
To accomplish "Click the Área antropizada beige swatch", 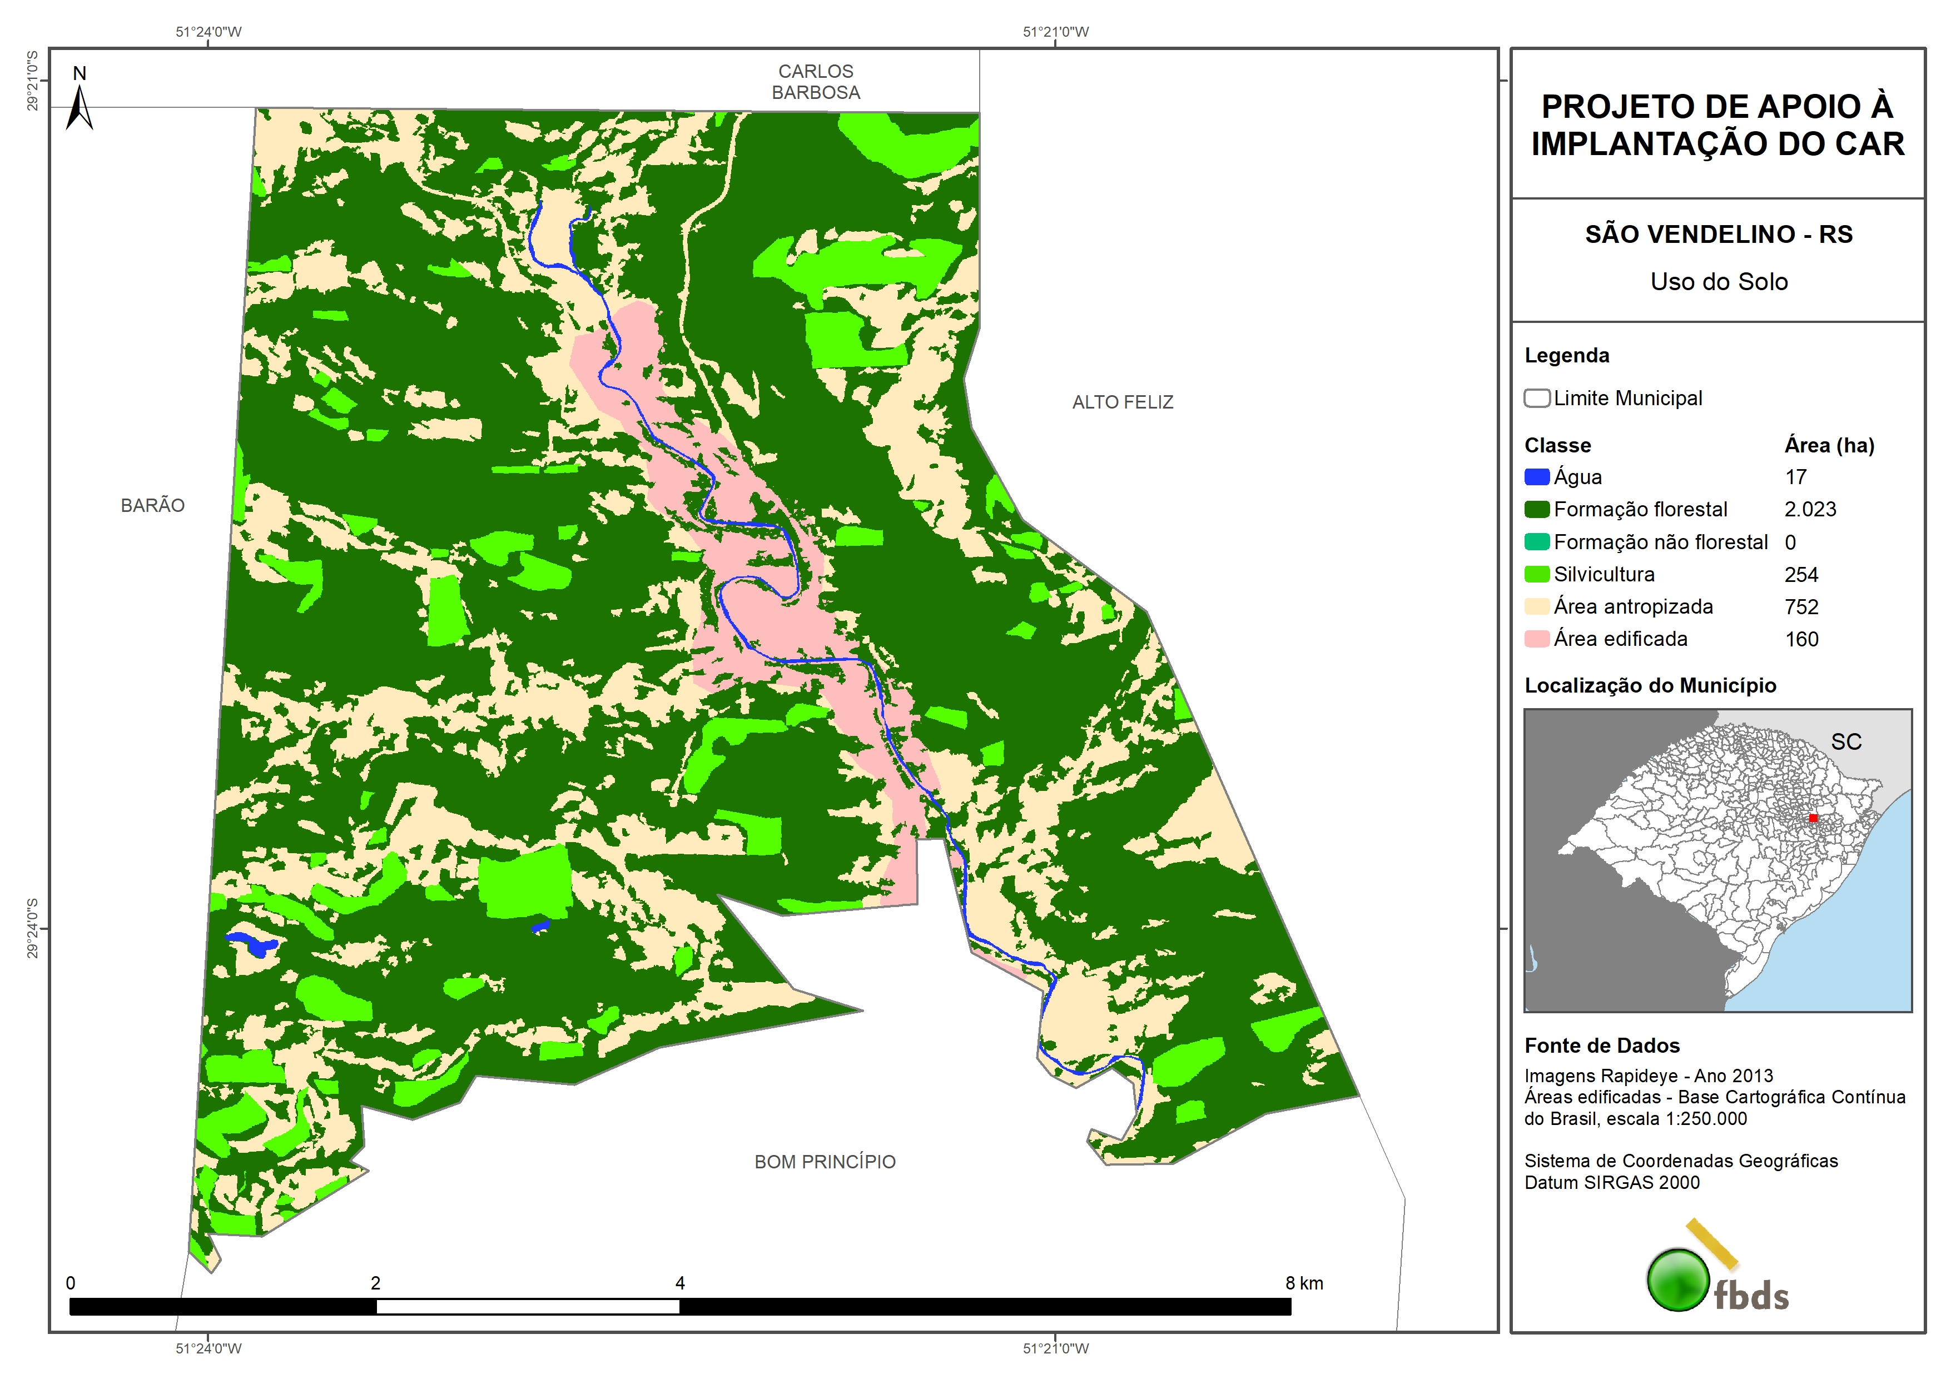I will (x=1536, y=606).
